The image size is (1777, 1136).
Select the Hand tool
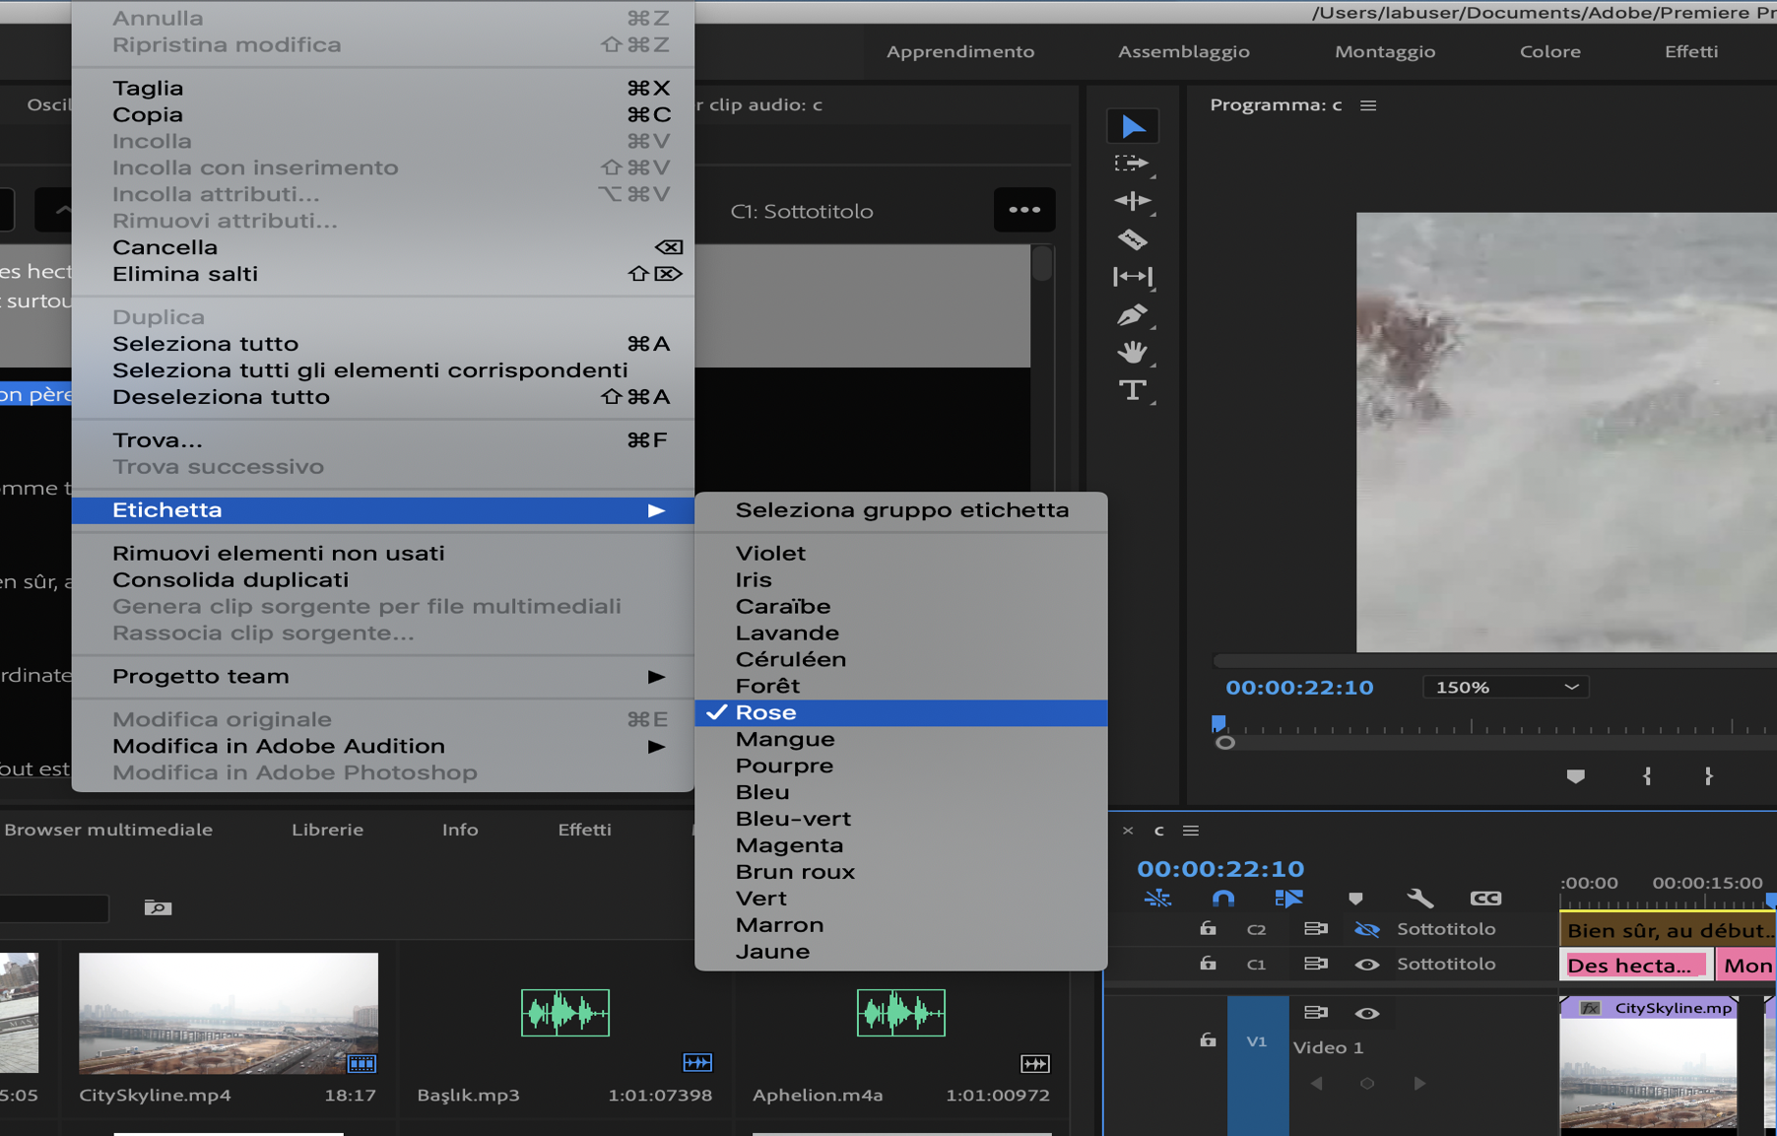click(1133, 353)
